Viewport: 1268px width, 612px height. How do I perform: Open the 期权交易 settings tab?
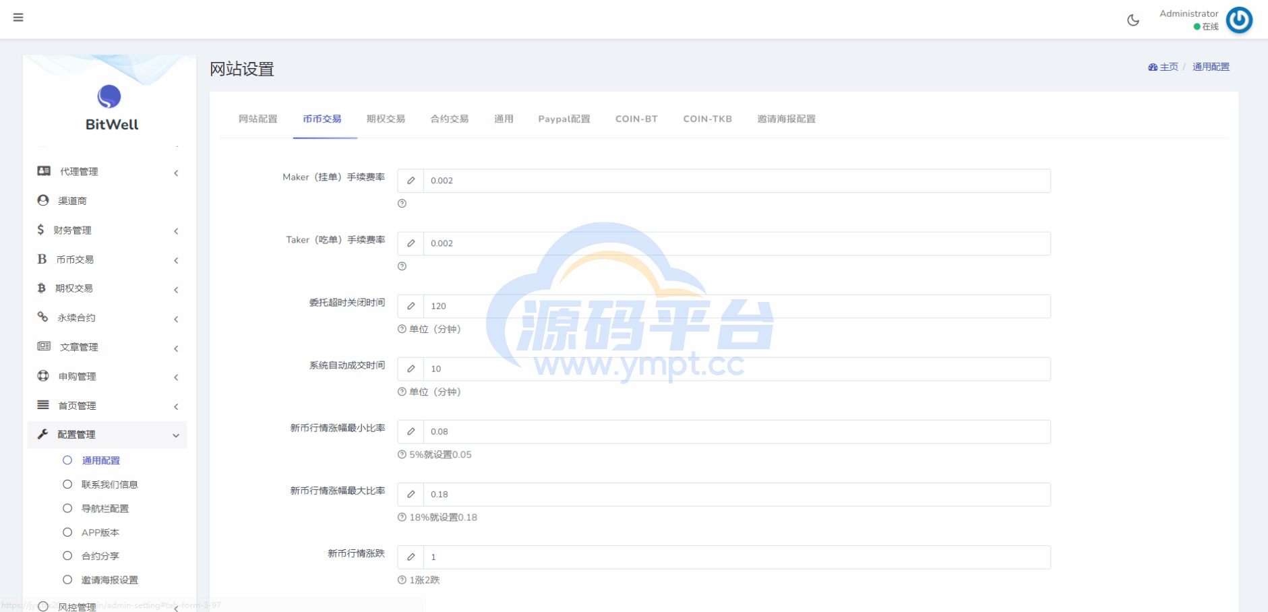point(386,119)
